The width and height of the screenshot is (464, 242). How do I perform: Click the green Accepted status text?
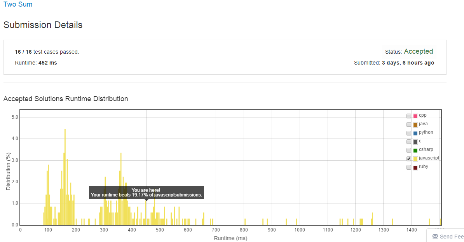tap(418, 51)
